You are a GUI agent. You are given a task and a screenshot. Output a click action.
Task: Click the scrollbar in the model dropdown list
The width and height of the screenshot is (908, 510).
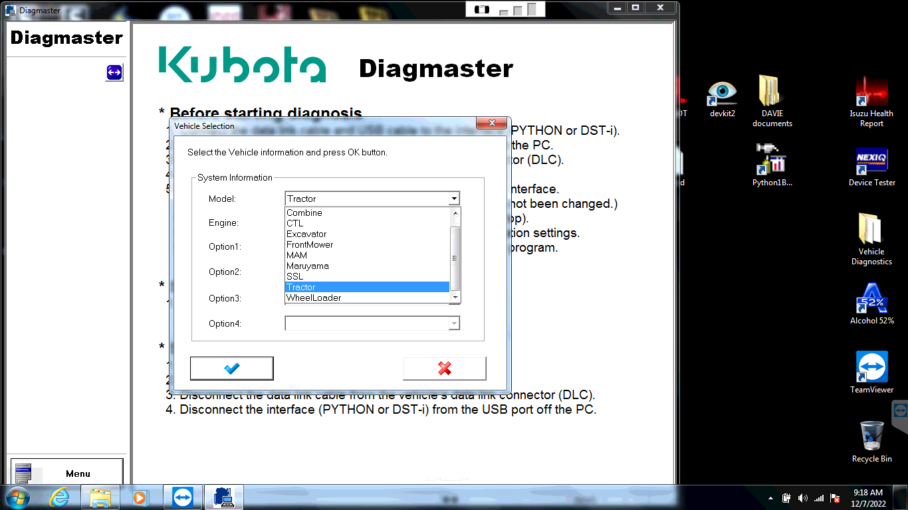coord(455,255)
